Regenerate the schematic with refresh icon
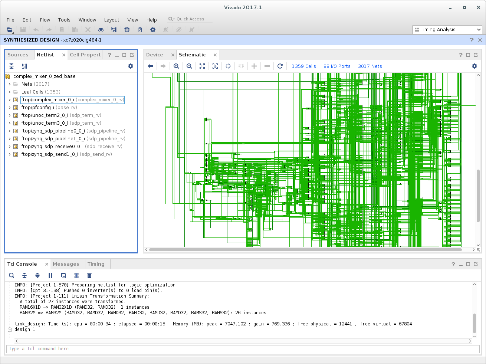 280,66
